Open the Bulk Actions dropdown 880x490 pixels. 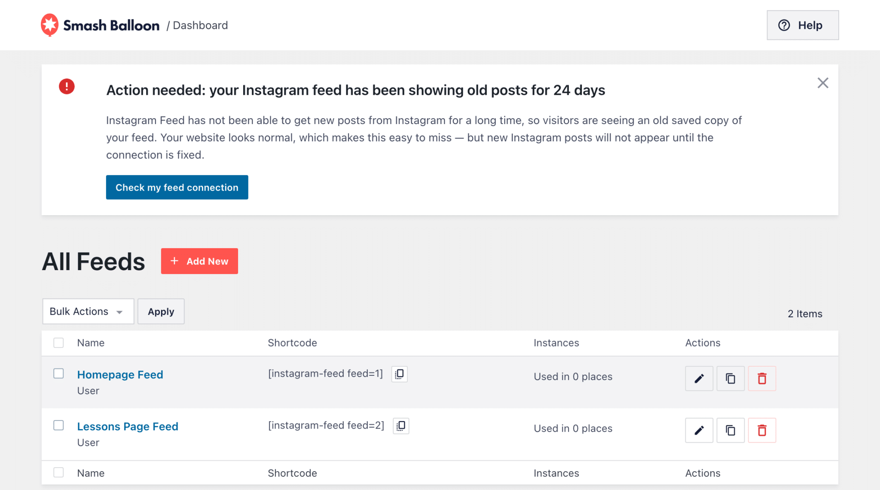coord(88,311)
